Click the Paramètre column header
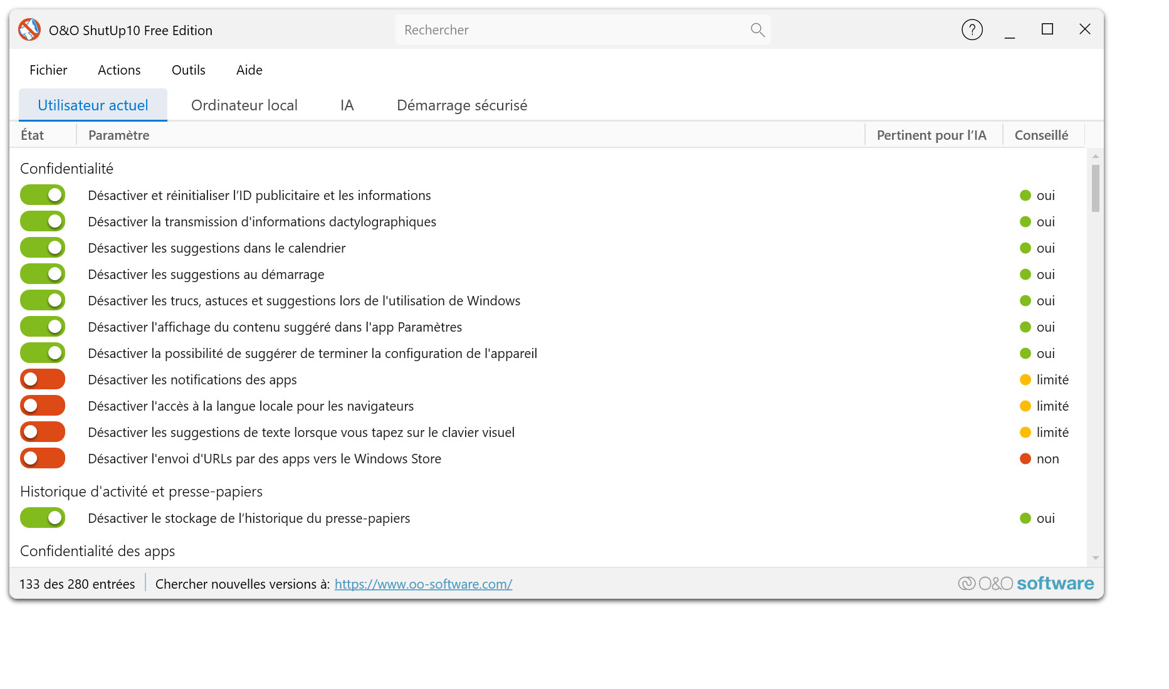The height and width of the screenshot is (689, 1169). pyautogui.click(x=470, y=135)
